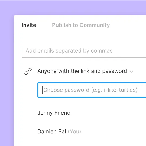Viewport: 146px width, 146px height.
Task: Switch to the Invite tab
Action: (x=29, y=25)
